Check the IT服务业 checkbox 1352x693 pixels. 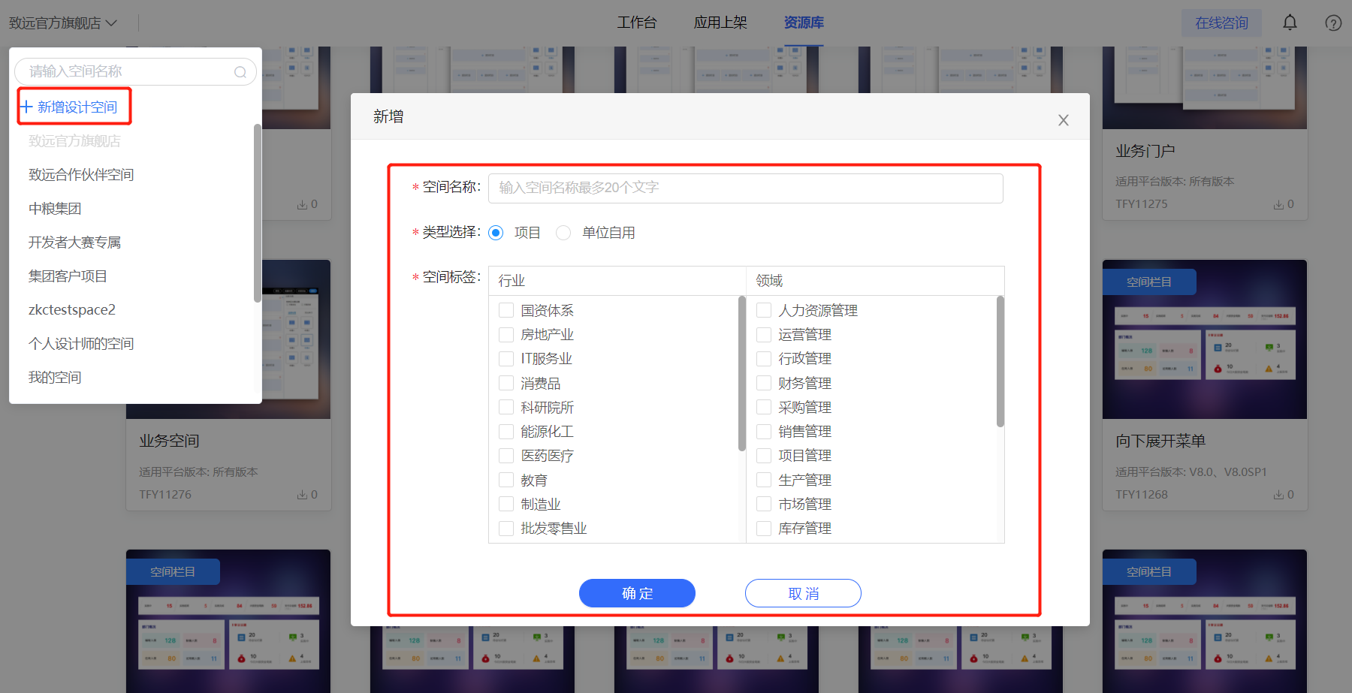(506, 358)
